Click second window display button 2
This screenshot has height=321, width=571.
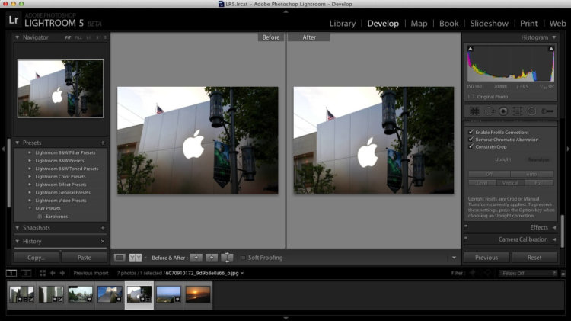26,273
